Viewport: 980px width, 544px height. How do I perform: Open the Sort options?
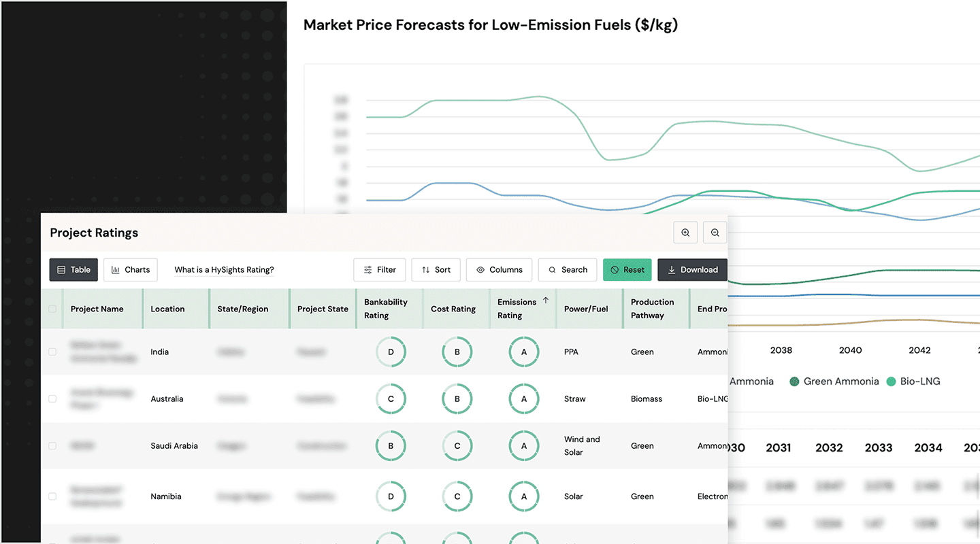[436, 270]
